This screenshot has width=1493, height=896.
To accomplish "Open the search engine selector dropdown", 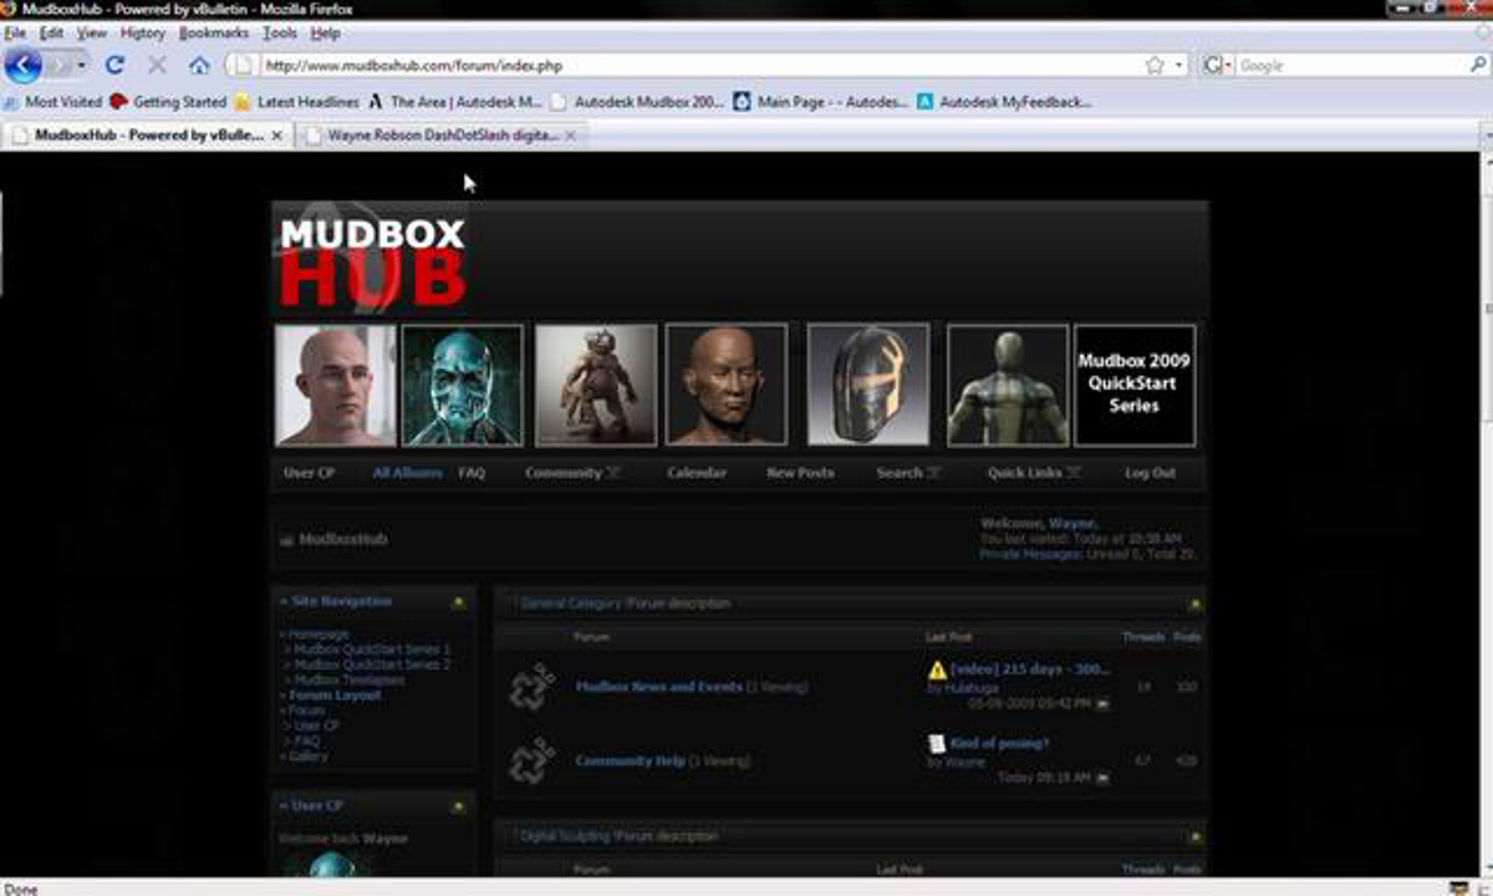I will tap(1229, 65).
